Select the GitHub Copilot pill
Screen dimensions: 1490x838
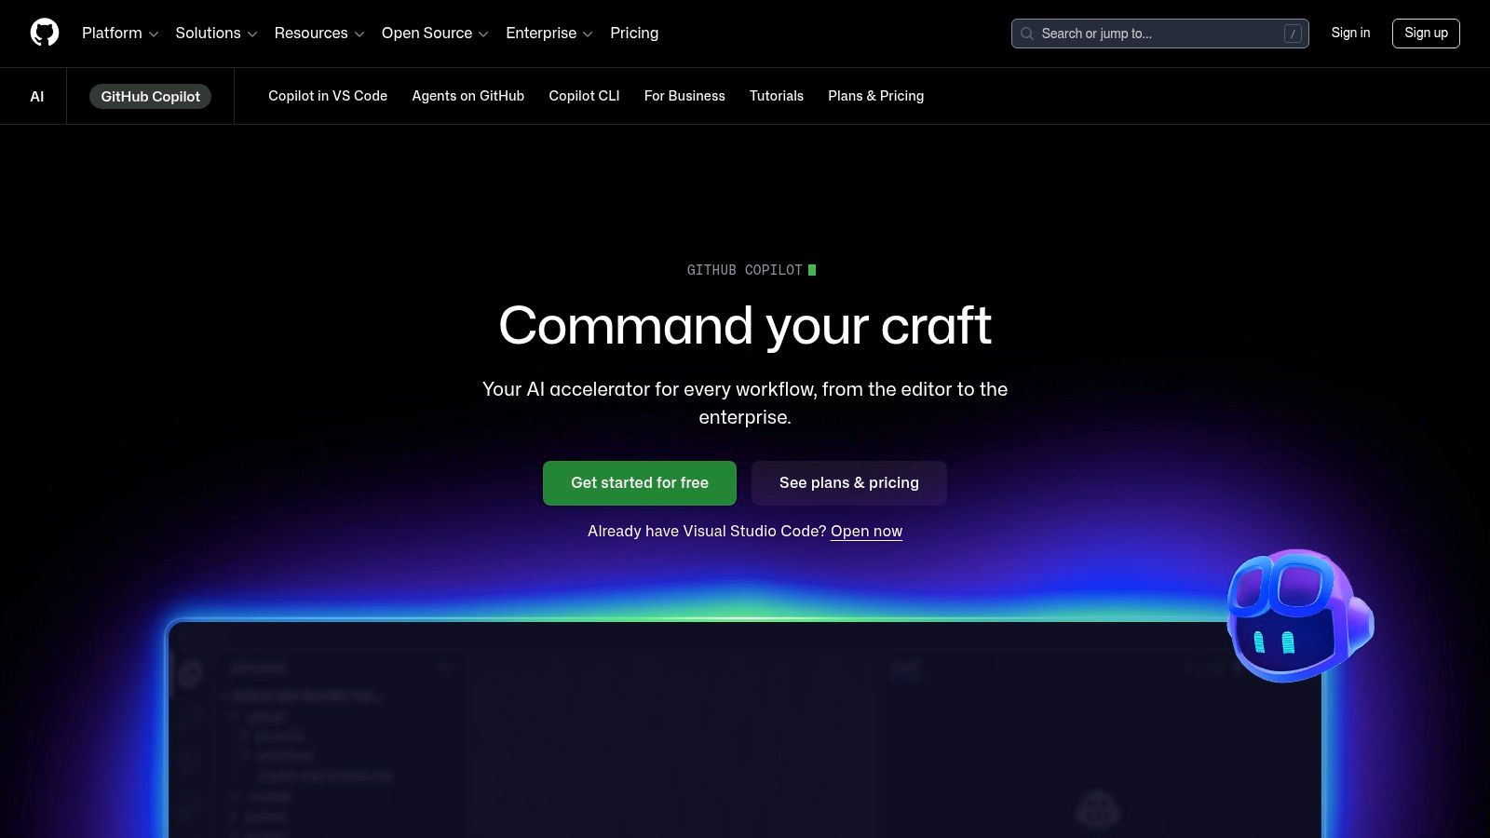point(150,96)
